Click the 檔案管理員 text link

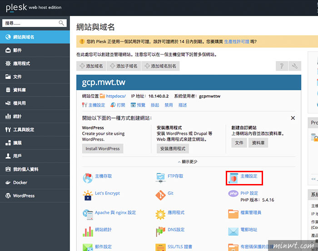[251, 213]
